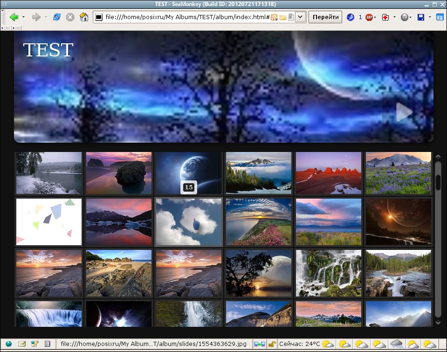Click the blue icon at toolbar's right end

(x=440, y=17)
